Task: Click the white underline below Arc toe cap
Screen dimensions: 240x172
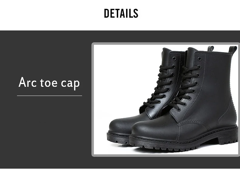Action: pyautogui.click(x=50, y=96)
